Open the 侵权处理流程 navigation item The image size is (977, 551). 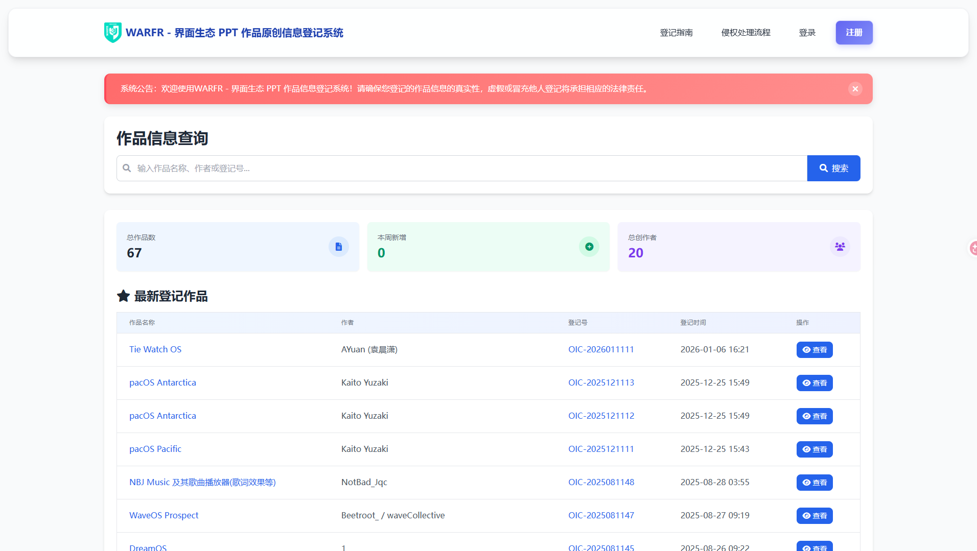pos(746,33)
